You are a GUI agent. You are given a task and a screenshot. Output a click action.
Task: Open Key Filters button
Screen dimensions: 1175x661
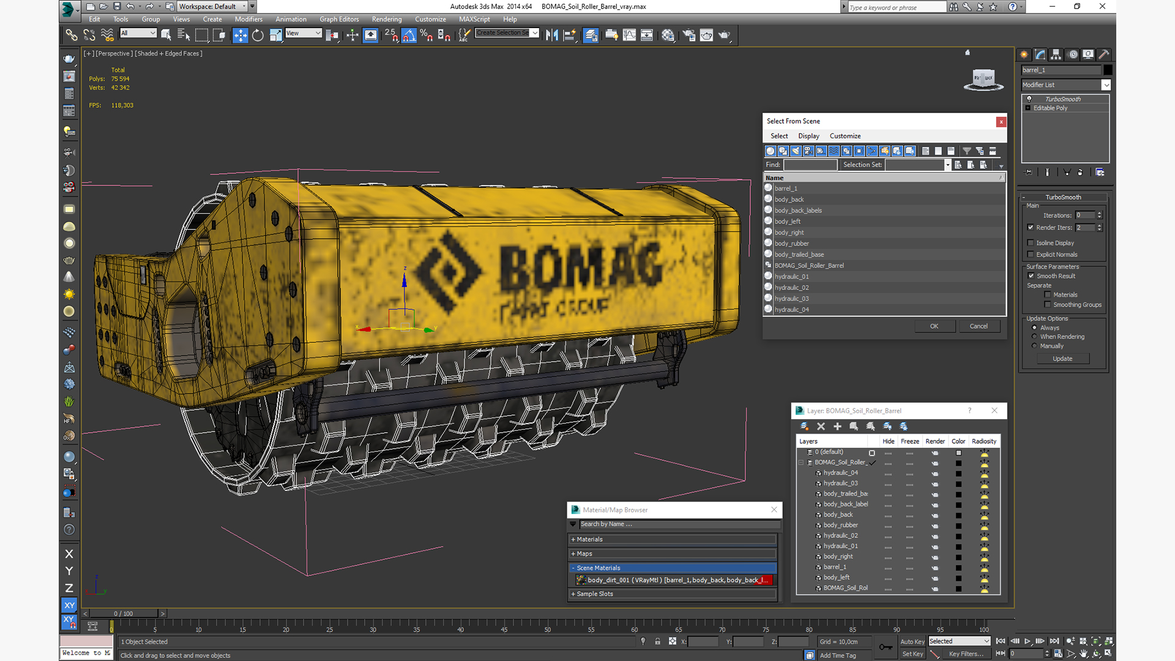tap(966, 654)
